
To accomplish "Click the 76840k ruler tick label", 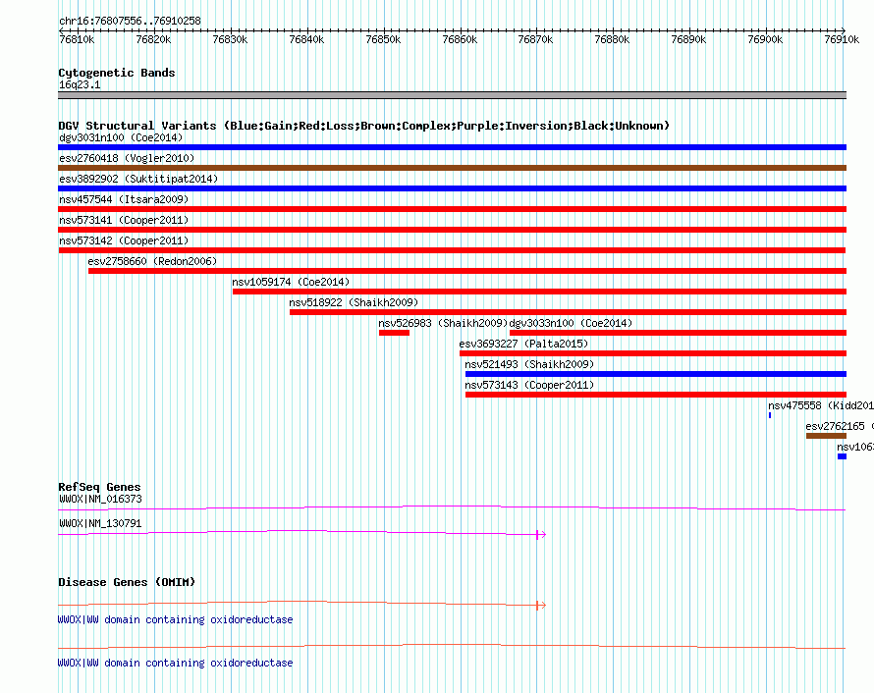I will (x=306, y=39).
